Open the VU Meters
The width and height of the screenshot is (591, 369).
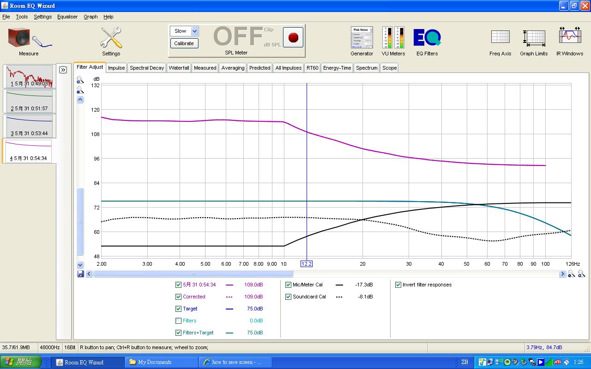393,41
